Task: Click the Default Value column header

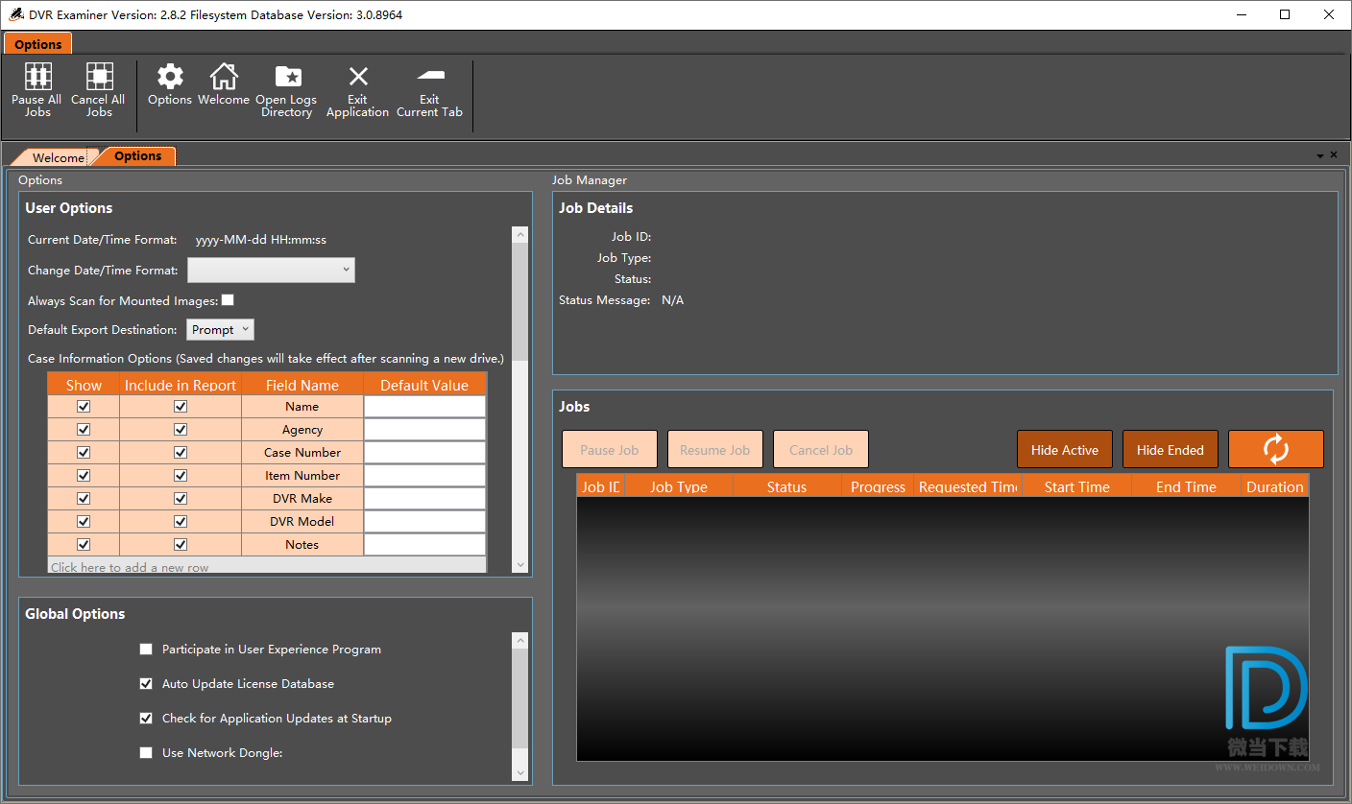Action: coord(424,385)
